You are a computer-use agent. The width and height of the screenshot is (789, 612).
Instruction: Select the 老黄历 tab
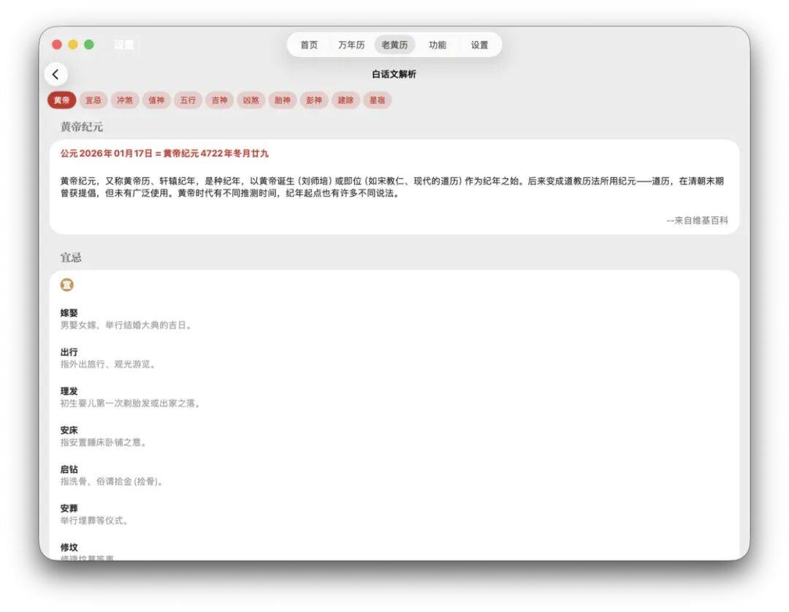pyautogui.click(x=394, y=44)
